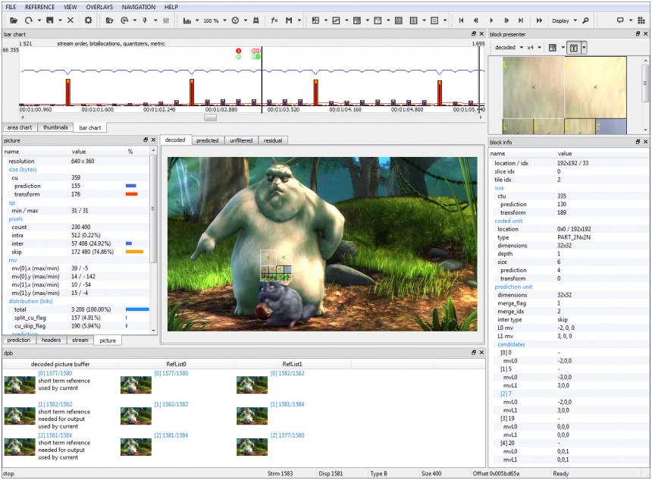Click the picture panel vertical scrollbar thumb
Image resolution: width=652 pixels, height=480 pixels.
tap(152, 209)
